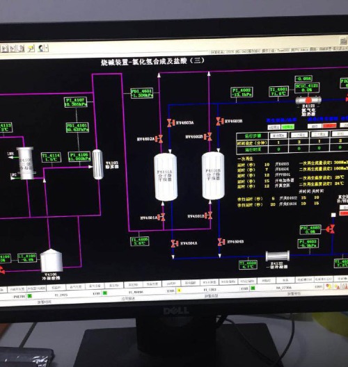Screen dimensions: 348x367
Task: Select molecular sieve dryer F4101A vessel
Action: coord(166,177)
